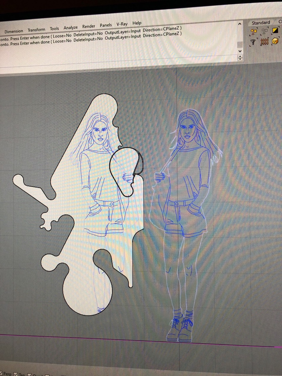The height and width of the screenshot is (376, 282).
Task: Click the yellow V-Ray cube icon
Action: pyautogui.click(x=275, y=41)
